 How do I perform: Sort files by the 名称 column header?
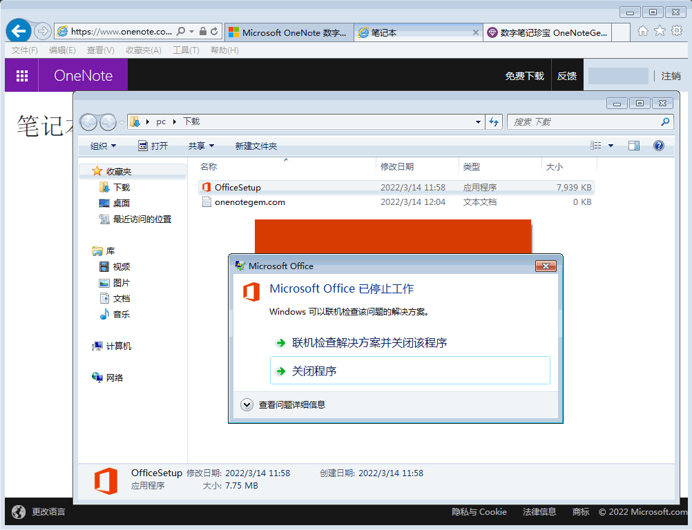(209, 167)
